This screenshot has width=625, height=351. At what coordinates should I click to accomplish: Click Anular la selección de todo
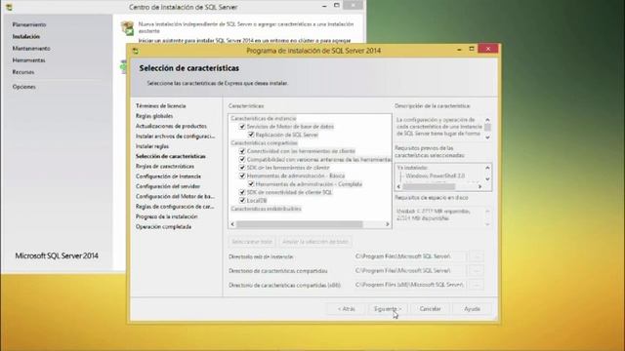coord(315,242)
